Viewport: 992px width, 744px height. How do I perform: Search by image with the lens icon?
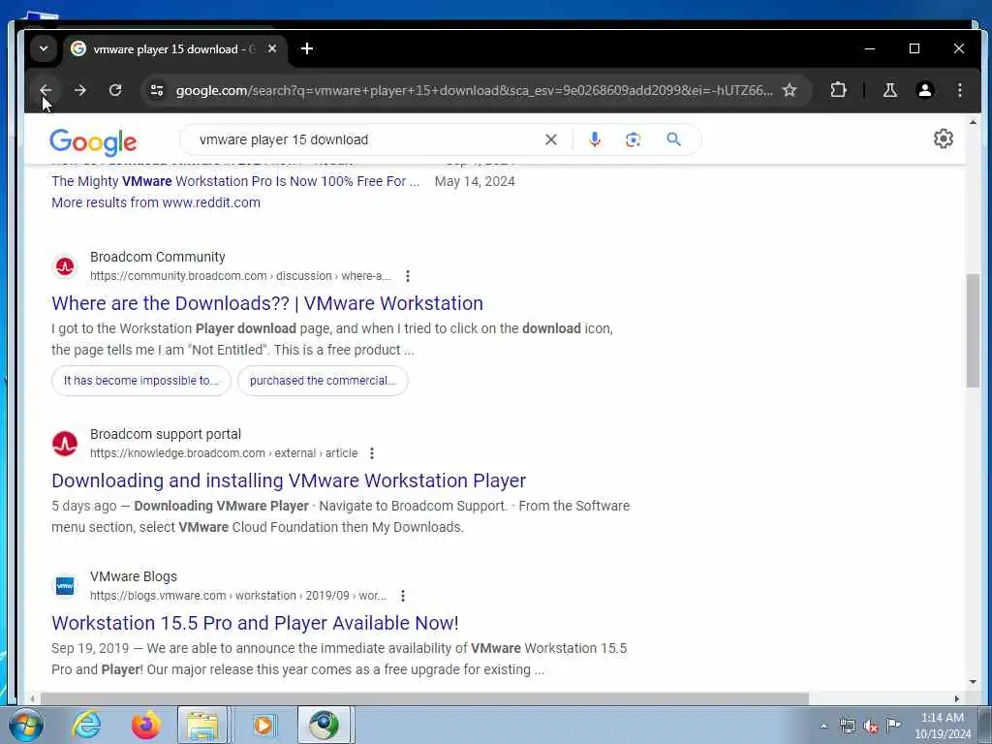point(633,139)
